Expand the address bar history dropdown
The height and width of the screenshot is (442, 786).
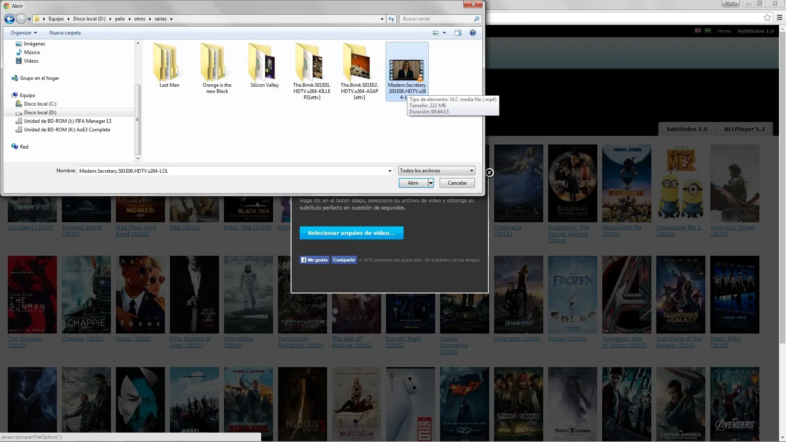[x=382, y=19]
